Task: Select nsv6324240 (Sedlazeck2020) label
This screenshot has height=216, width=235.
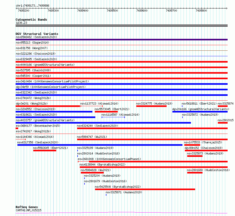Action: pos(97,126)
